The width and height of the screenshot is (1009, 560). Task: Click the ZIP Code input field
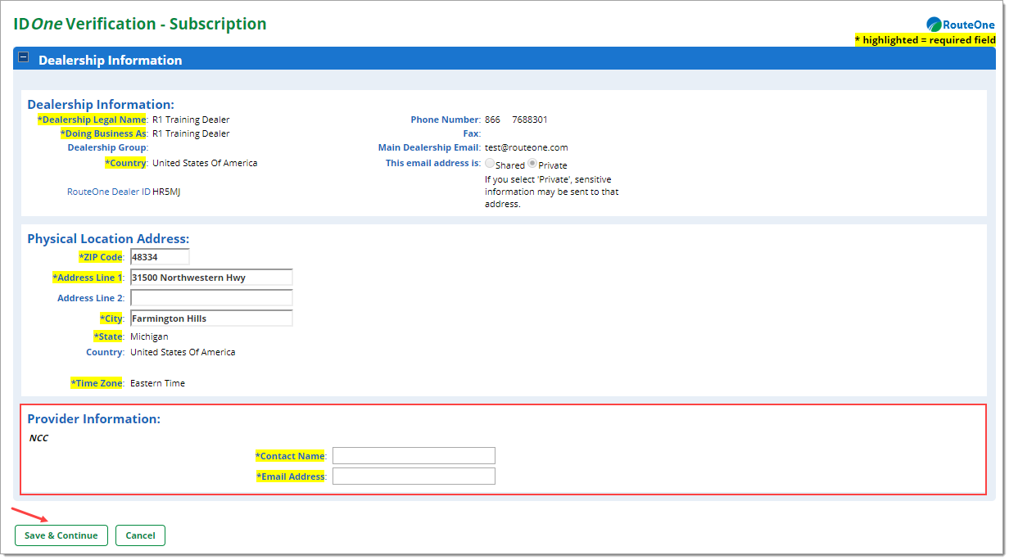click(x=160, y=257)
